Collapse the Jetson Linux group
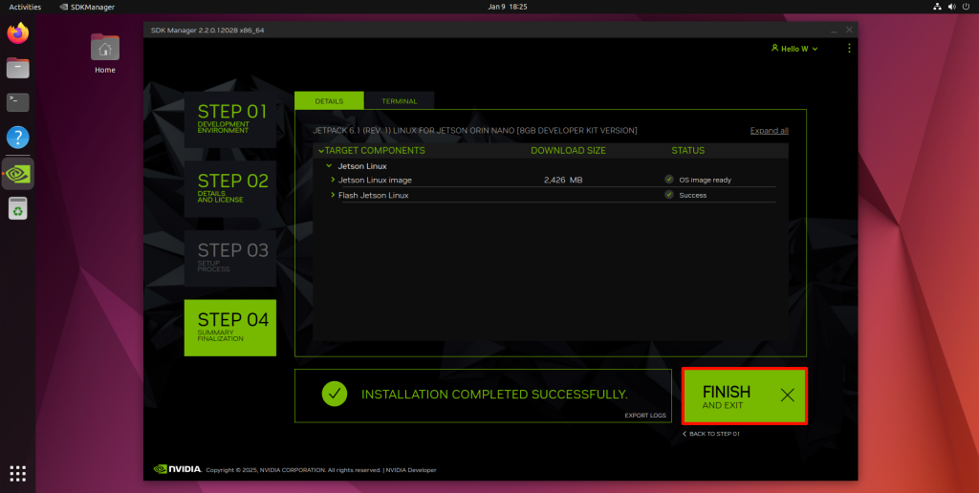The height and width of the screenshot is (493, 979). click(328, 166)
